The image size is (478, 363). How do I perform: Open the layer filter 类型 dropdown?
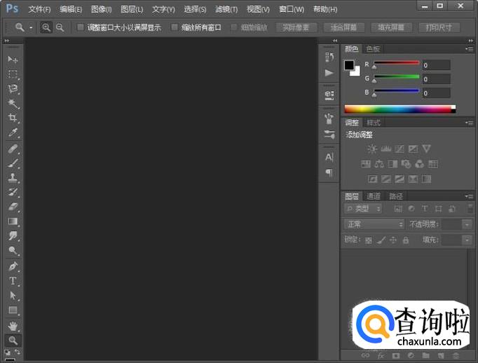tap(363, 209)
